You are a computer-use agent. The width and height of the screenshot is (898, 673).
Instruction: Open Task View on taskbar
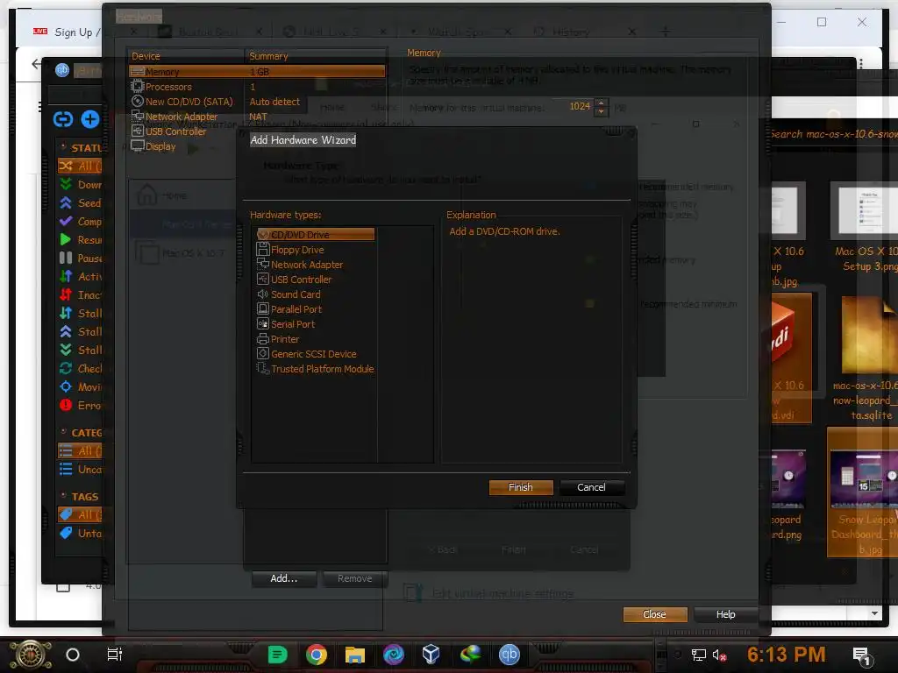tap(115, 654)
